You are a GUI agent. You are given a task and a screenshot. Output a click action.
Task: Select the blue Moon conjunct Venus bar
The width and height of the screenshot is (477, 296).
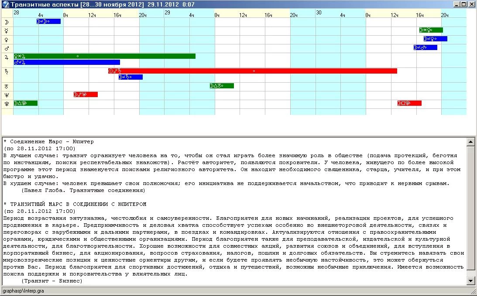point(436,39)
